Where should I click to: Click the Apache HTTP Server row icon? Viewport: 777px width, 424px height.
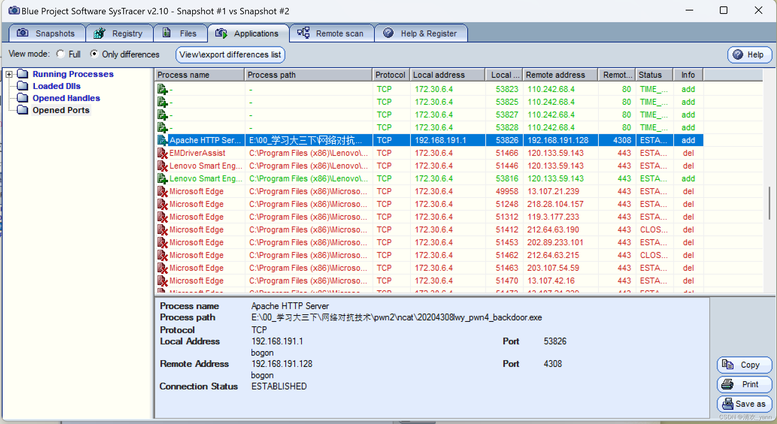pyautogui.click(x=162, y=140)
